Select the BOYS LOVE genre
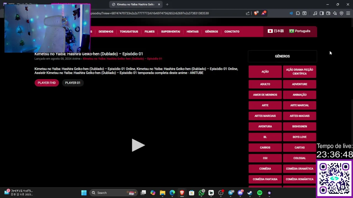This screenshot has width=353, height=198. [299, 137]
